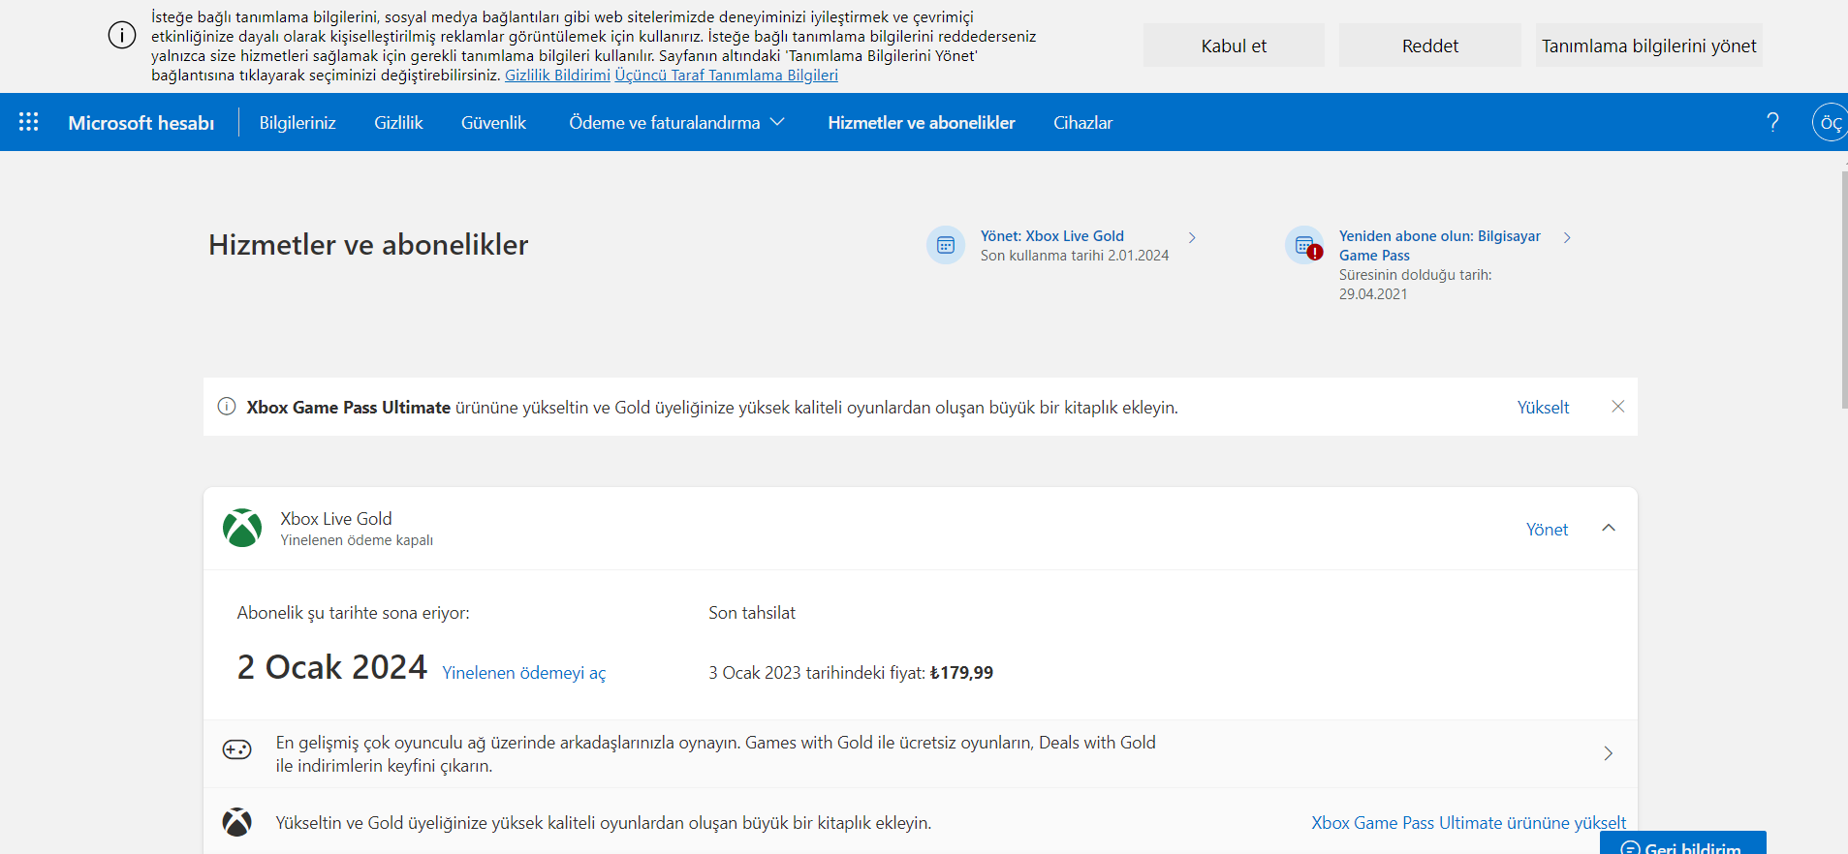Image resolution: width=1848 pixels, height=854 pixels.
Task: Click the Abonelik şu tarihte sona eriyor label
Action: click(354, 613)
